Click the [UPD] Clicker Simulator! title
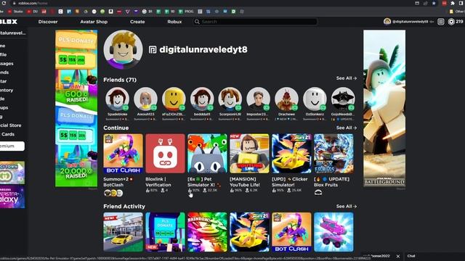This screenshot has width=465, height=261. 290,182
